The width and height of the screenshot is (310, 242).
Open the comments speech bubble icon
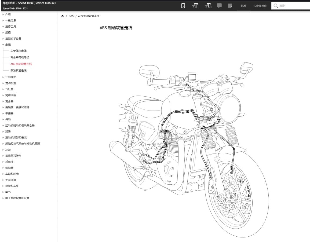(219, 5)
